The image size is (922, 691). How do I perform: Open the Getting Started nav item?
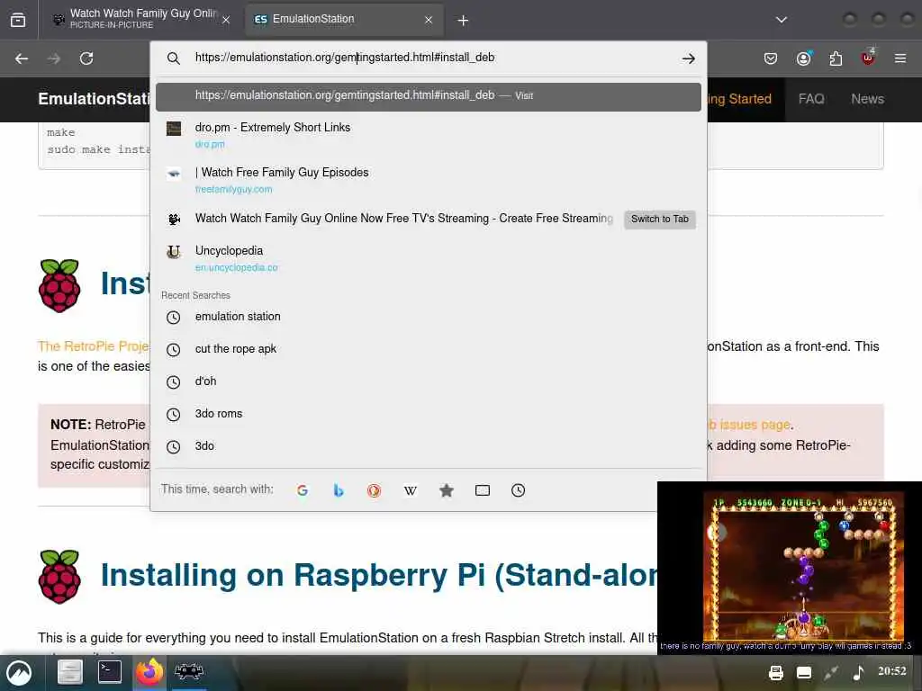742,99
